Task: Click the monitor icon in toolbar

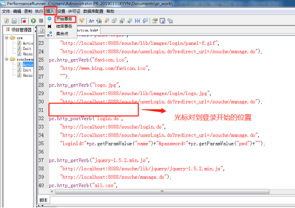Action: (x=162, y=21)
